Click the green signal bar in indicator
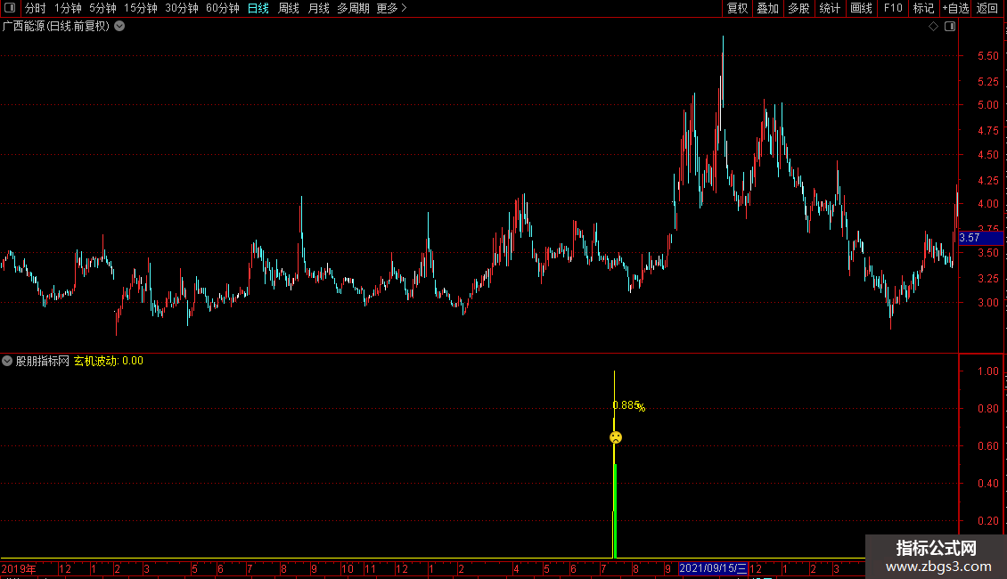The width and height of the screenshot is (1007, 579). [x=615, y=510]
